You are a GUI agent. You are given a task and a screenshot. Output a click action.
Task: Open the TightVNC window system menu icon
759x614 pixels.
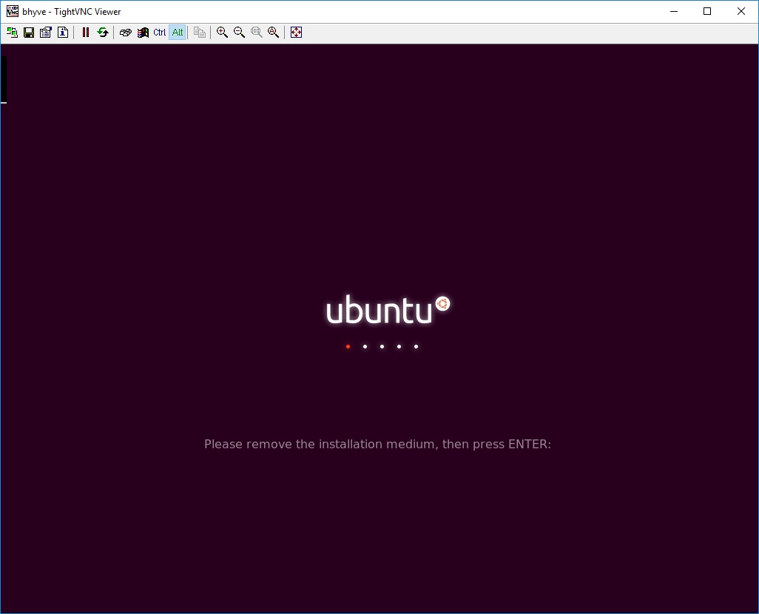pyautogui.click(x=12, y=11)
